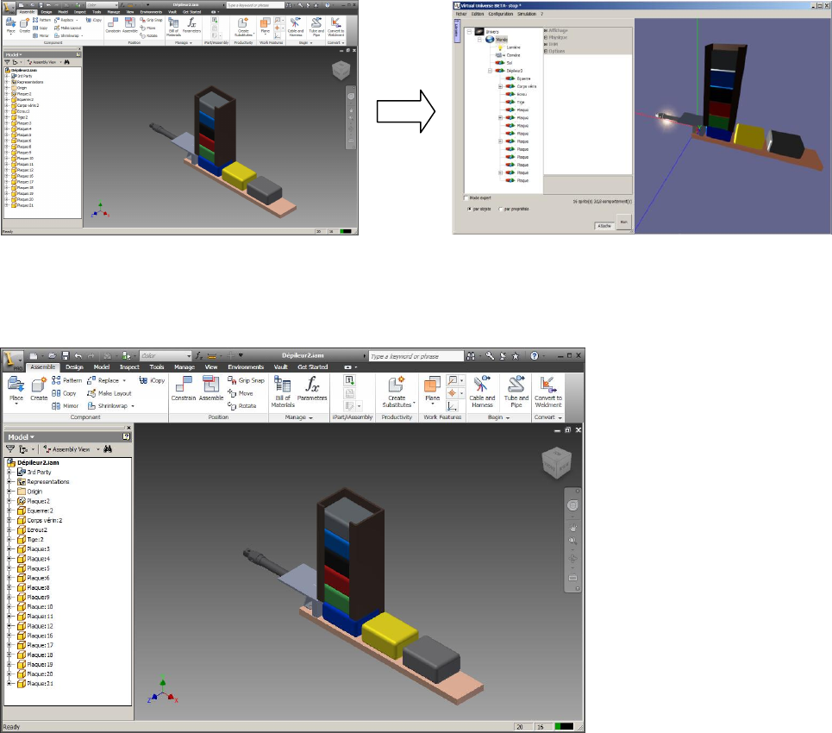Click the Open folder icon in larger Inventor title bar
832x733 pixels.
pyautogui.click(x=52, y=355)
